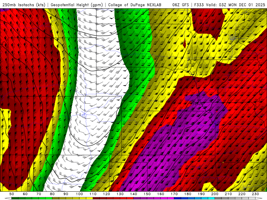Click the 120 knot colorbar label

[106, 194]
